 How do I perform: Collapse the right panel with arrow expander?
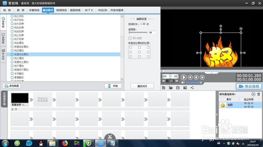[217, 115]
